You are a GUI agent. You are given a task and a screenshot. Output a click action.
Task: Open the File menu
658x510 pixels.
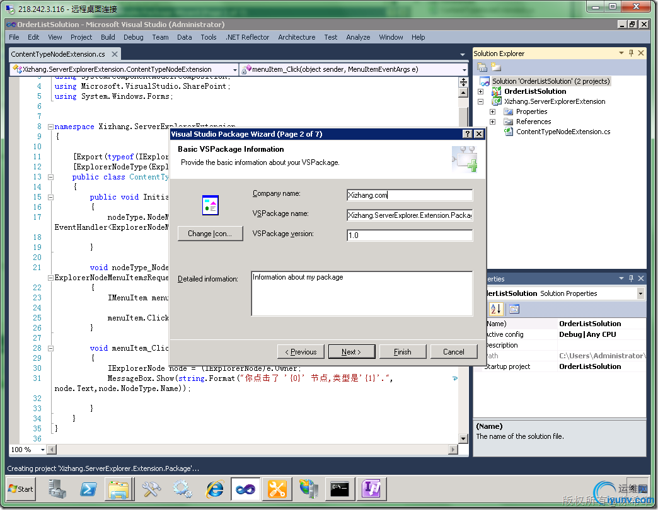click(14, 37)
